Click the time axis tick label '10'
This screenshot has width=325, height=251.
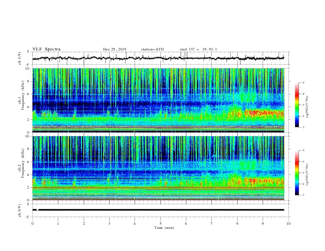click(x=288, y=224)
